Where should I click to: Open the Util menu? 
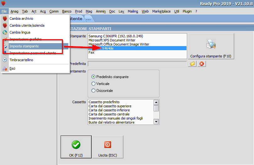[x=176, y=11]
